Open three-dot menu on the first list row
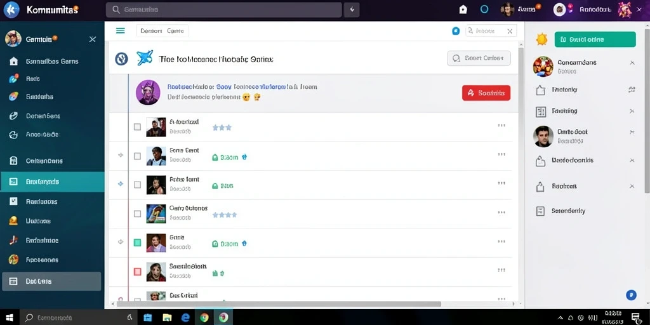This screenshot has height=325, width=650. tap(501, 125)
